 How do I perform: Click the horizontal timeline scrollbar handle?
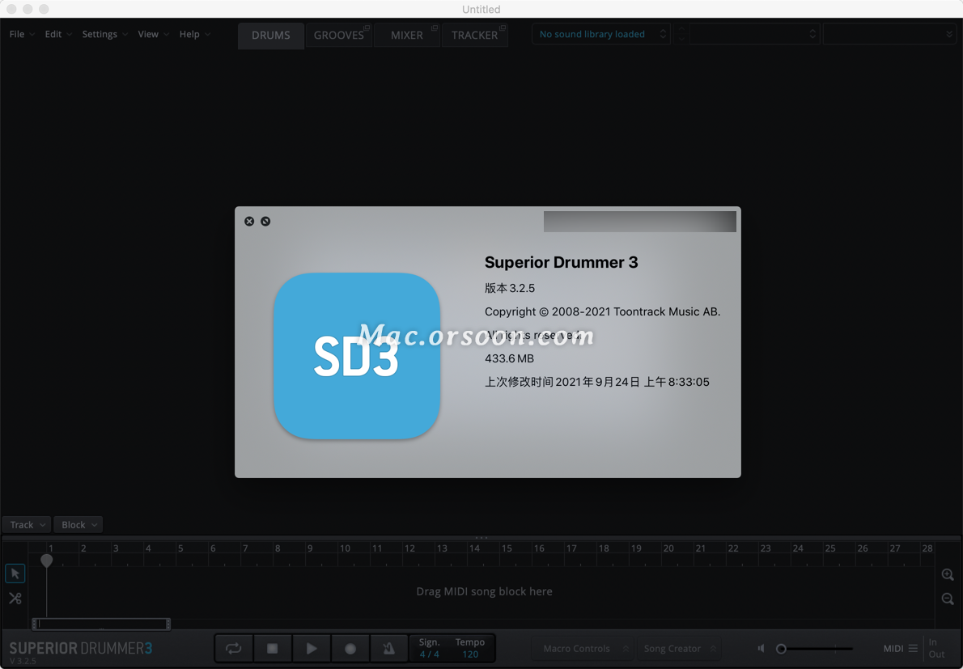101,625
